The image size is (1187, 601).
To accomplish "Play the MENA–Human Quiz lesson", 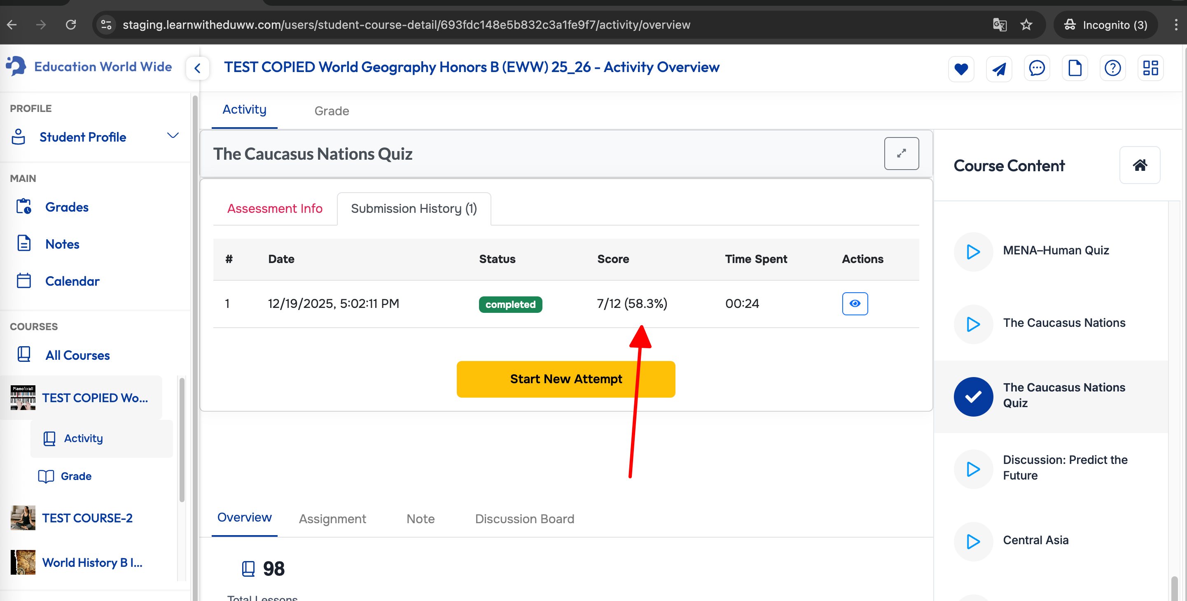I will coord(973,252).
